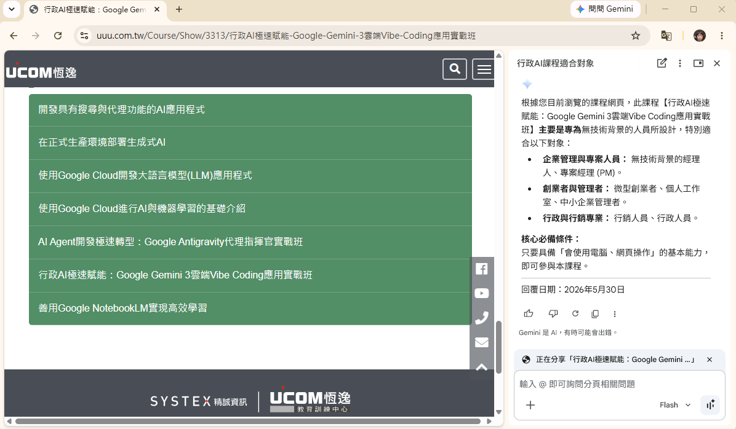This screenshot has height=429, width=736.
Task: Click the SYSTEX 精誠資訊 footer logo
Action: click(x=198, y=401)
